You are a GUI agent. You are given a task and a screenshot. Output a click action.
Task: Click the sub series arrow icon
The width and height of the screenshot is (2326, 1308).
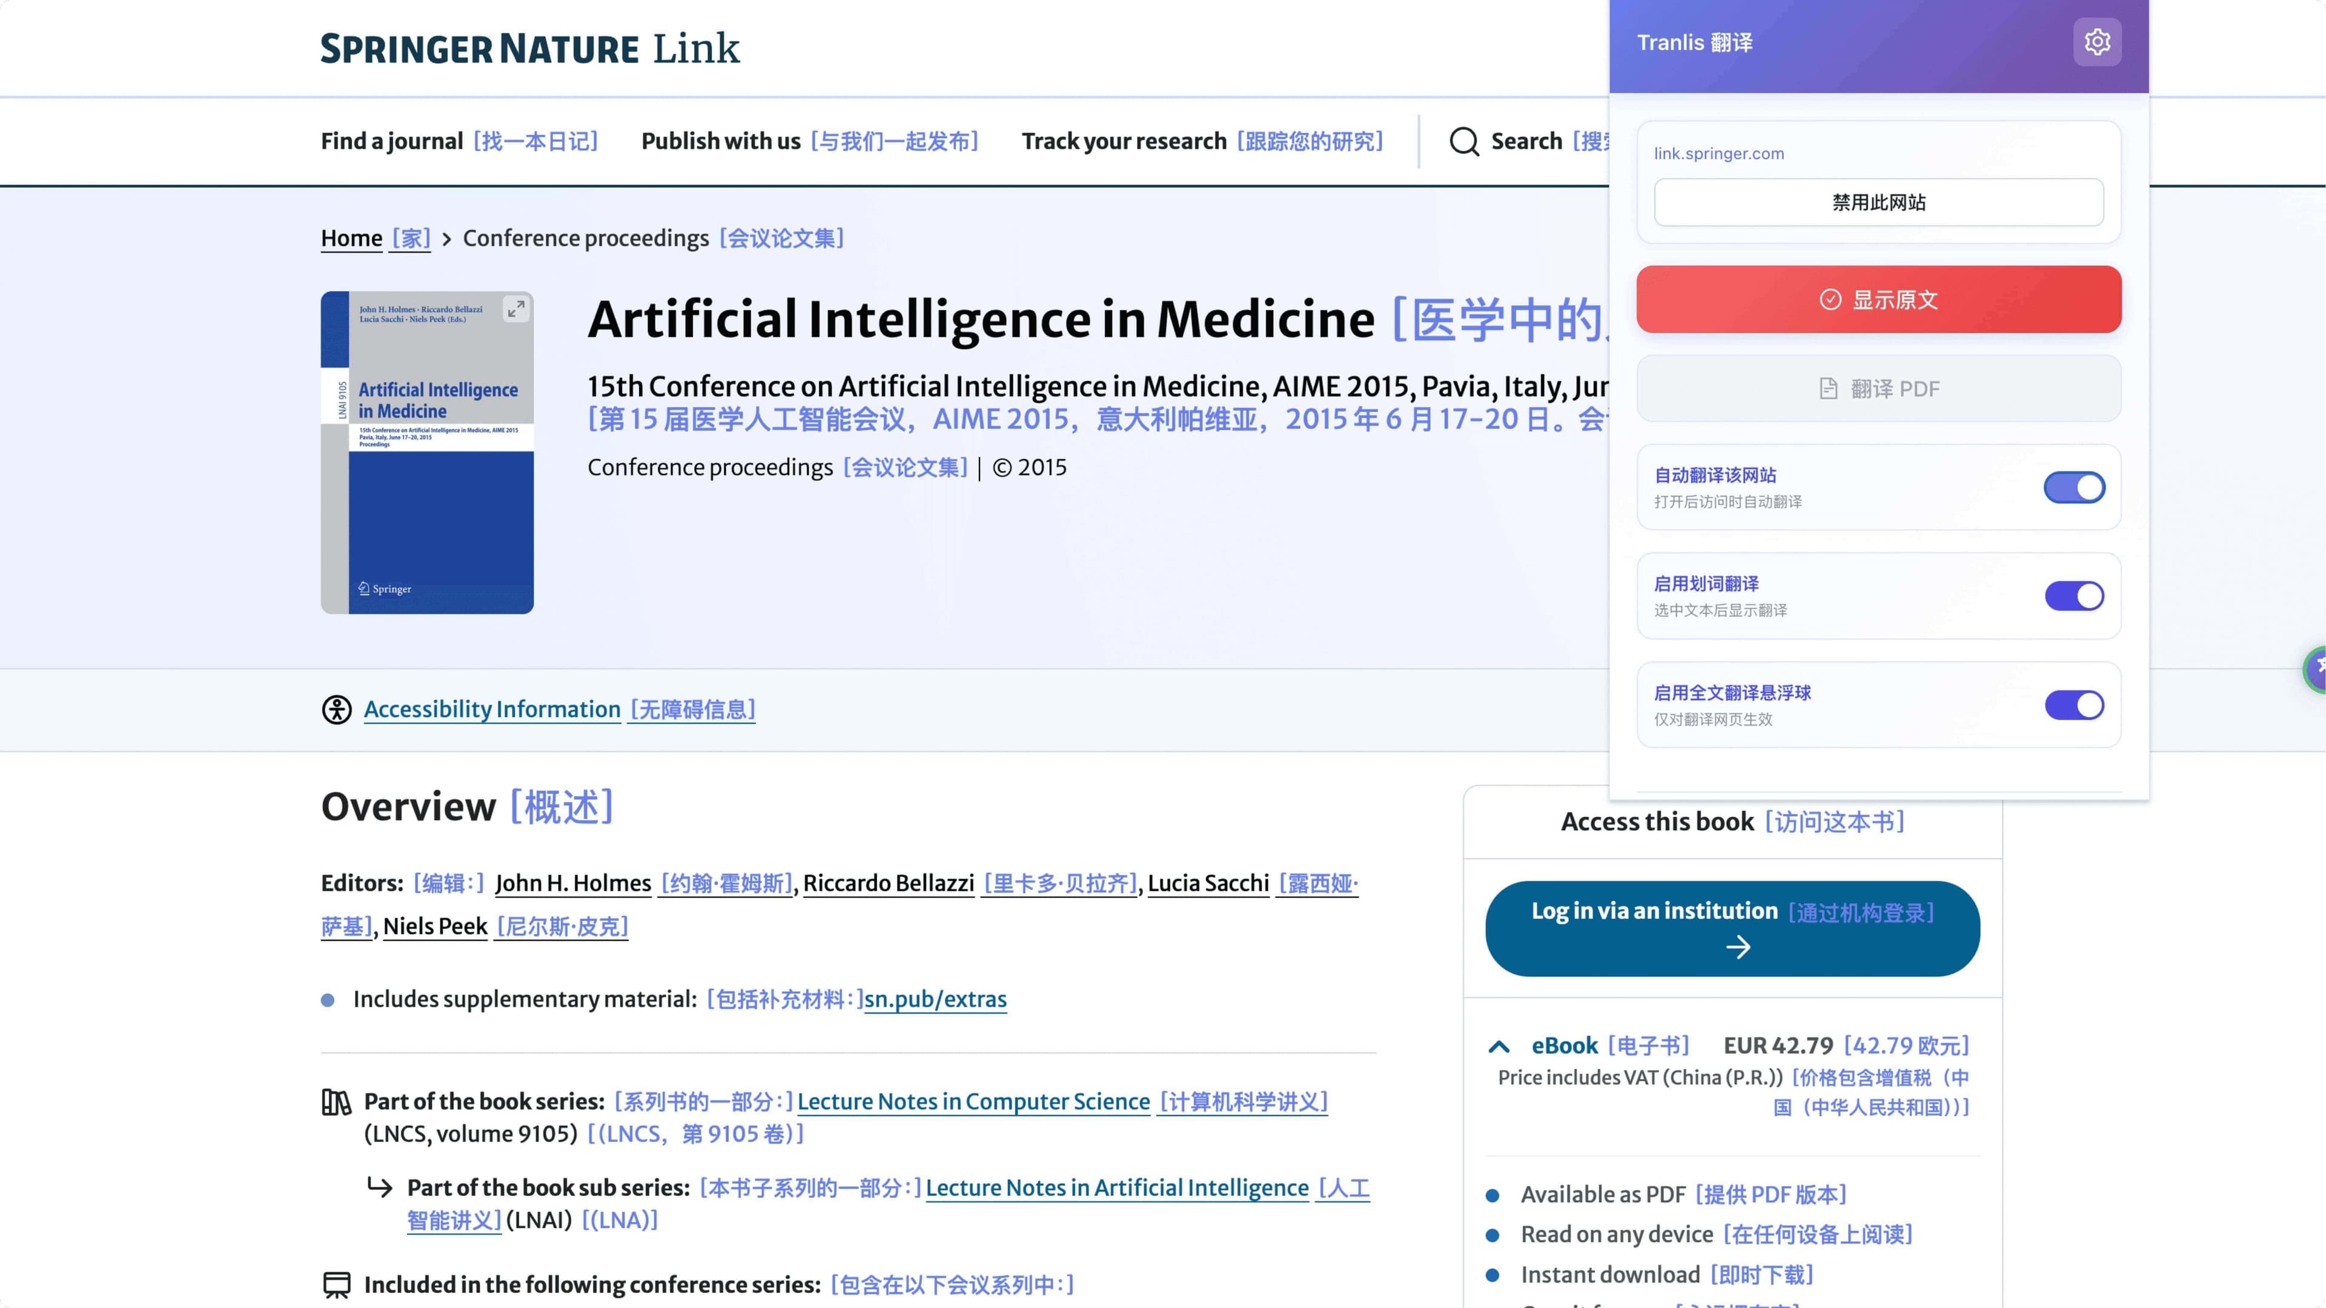[380, 1187]
